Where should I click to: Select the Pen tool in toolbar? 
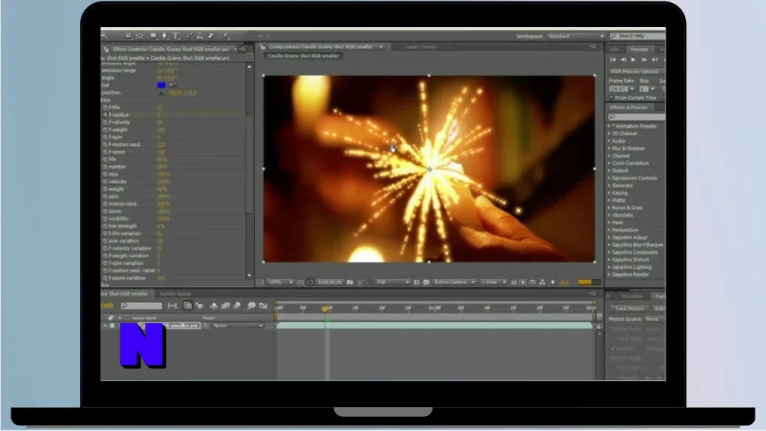[164, 36]
